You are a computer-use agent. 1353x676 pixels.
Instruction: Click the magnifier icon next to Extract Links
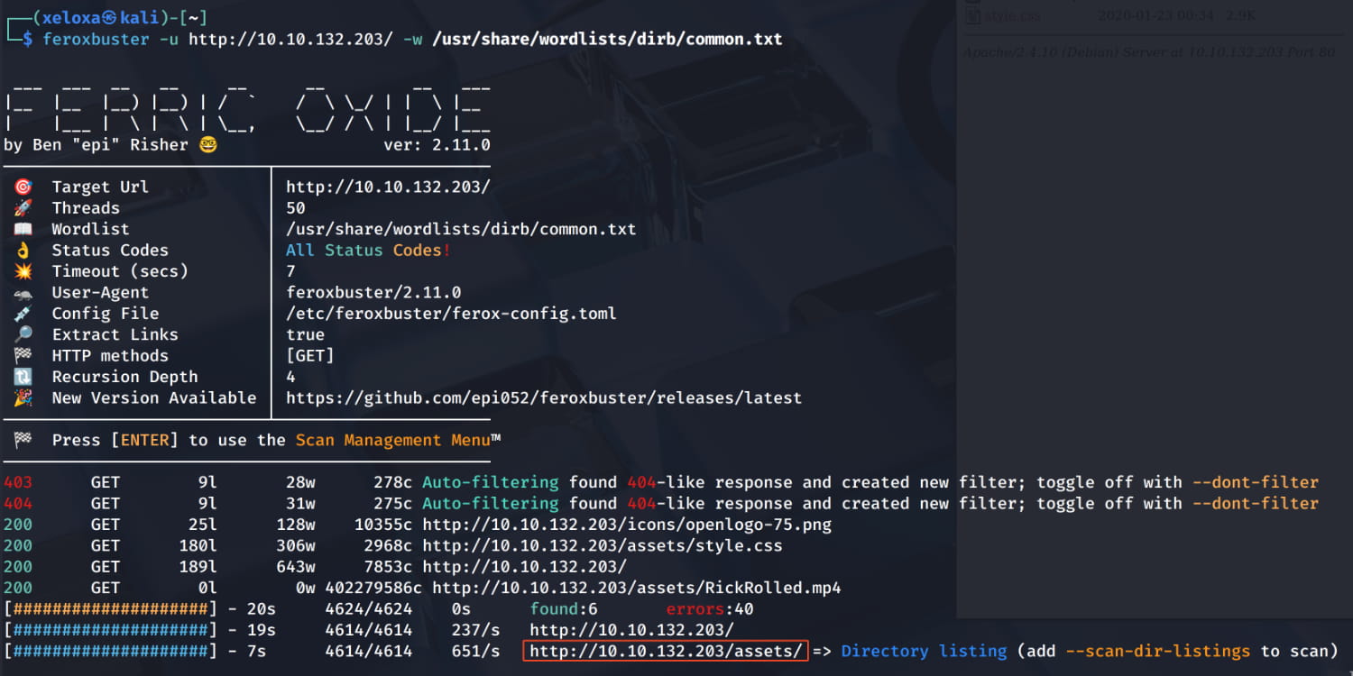(x=23, y=334)
